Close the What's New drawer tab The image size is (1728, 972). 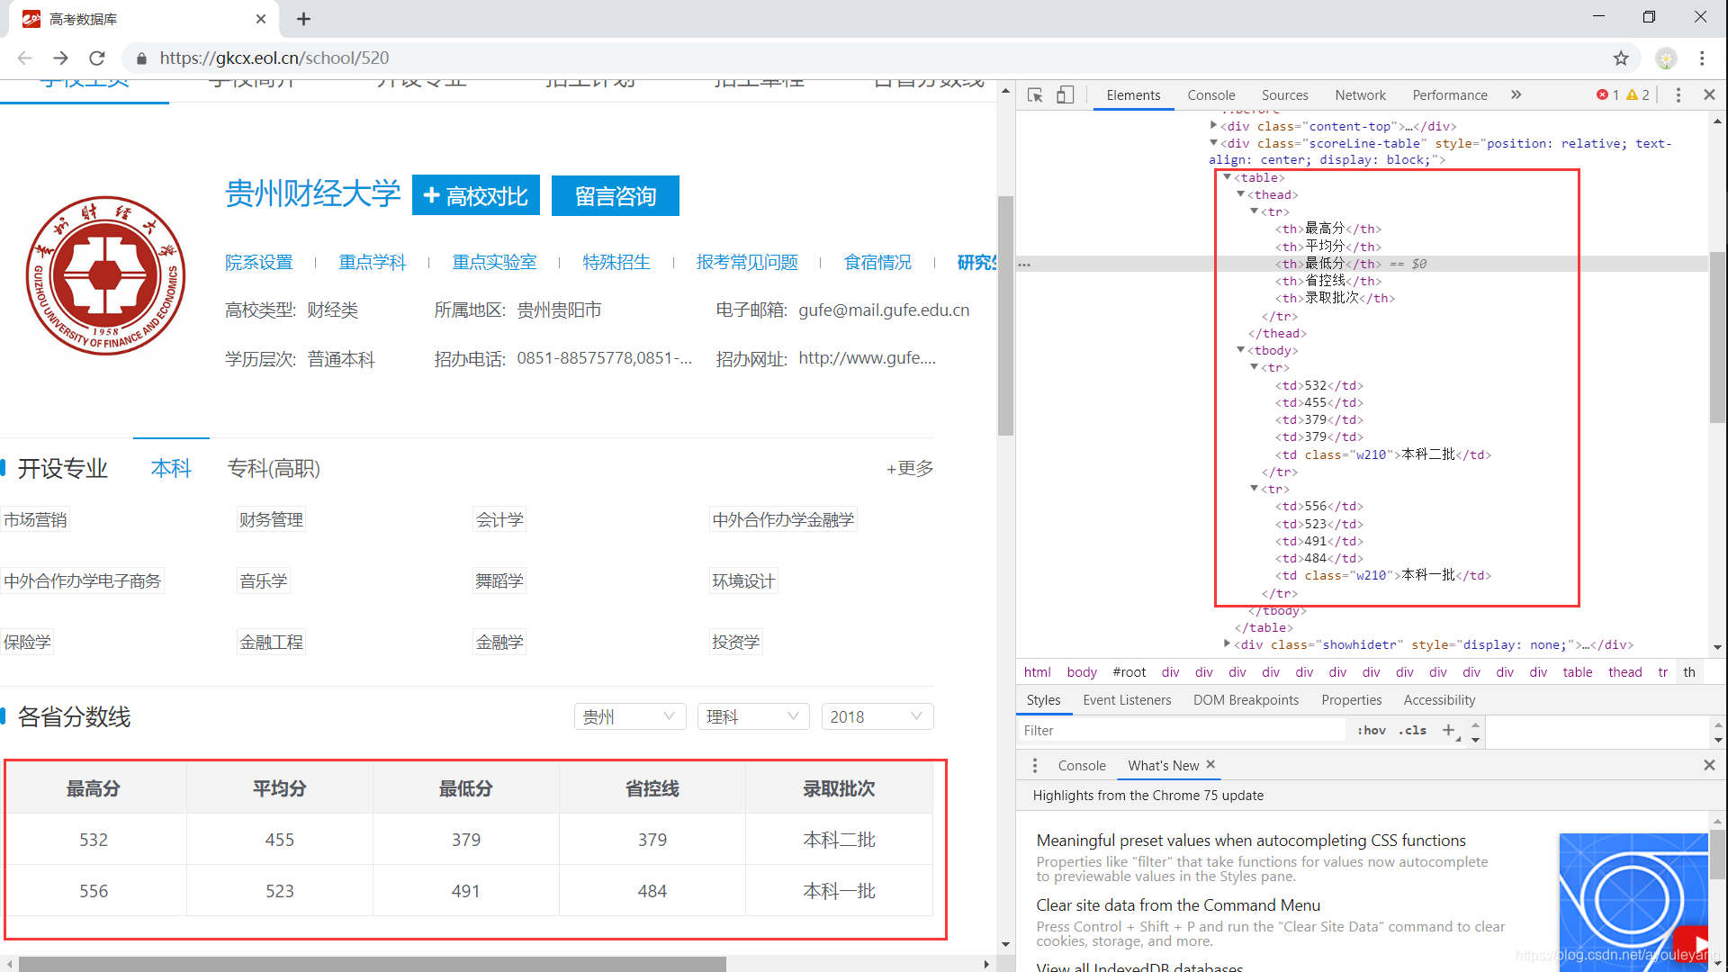tap(1210, 764)
